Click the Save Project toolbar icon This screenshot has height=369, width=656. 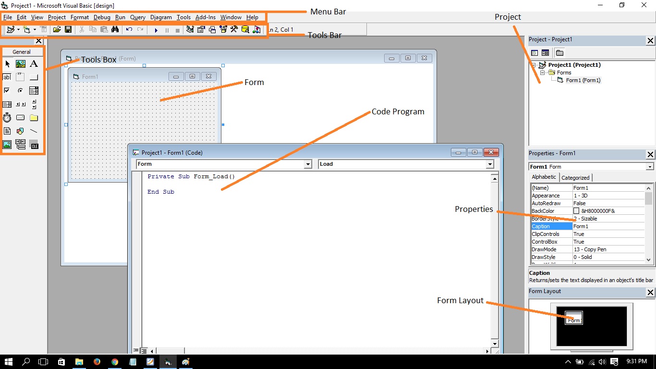(x=69, y=29)
